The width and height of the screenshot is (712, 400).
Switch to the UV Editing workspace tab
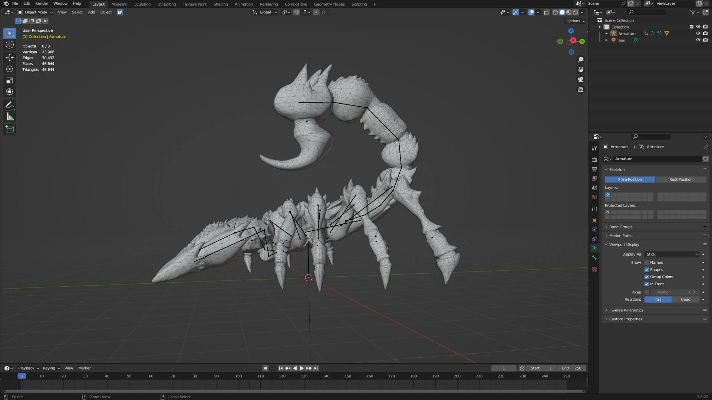[167, 4]
